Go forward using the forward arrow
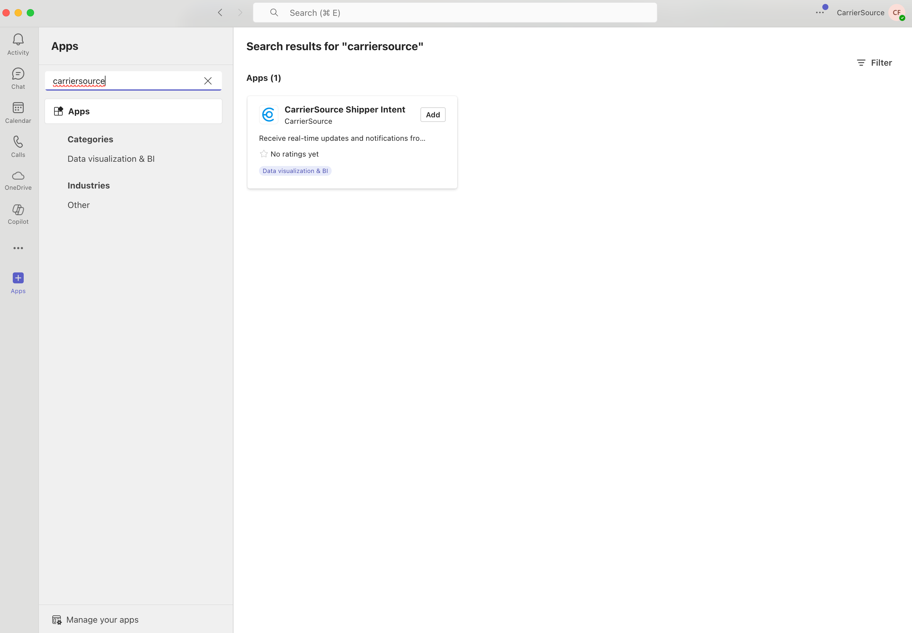The width and height of the screenshot is (912, 633). tap(240, 13)
